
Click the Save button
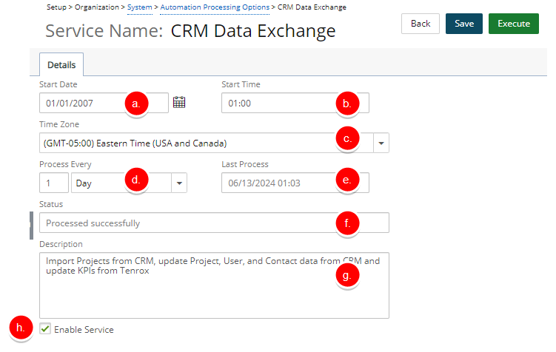point(463,24)
